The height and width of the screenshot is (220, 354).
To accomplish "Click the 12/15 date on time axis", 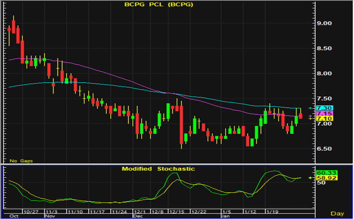I will pyautogui.click(x=176, y=211).
